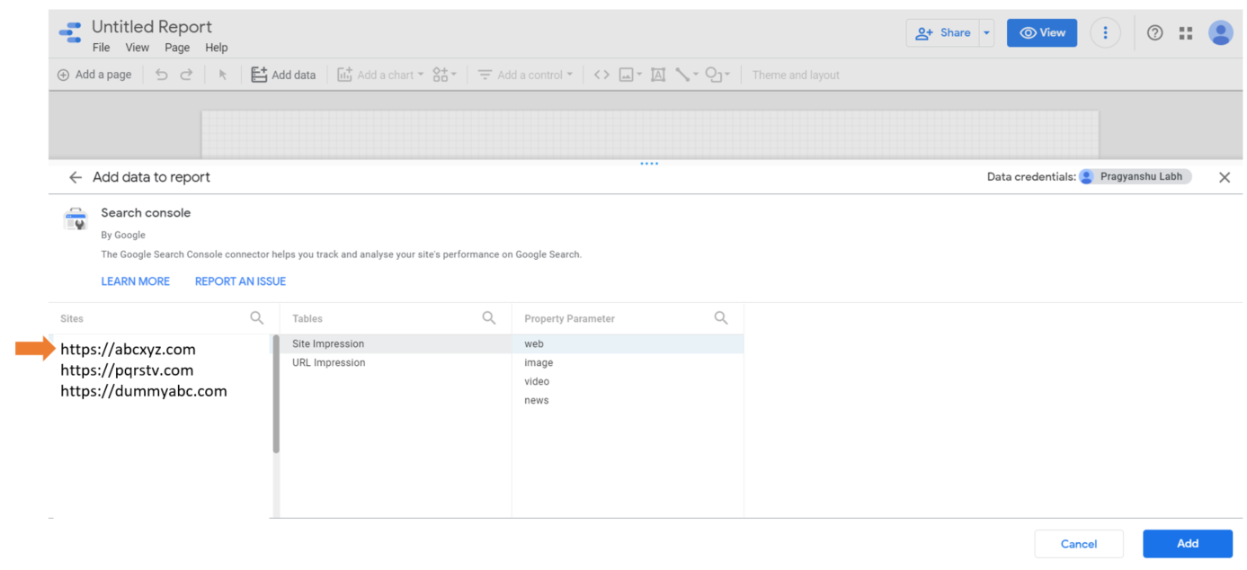This screenshot has height=570, width=1247.
Task: Click the blue View button
Action: click(x=1042, y=32)
